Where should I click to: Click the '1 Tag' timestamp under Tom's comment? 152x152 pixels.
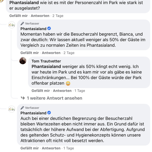coord(79,91)
